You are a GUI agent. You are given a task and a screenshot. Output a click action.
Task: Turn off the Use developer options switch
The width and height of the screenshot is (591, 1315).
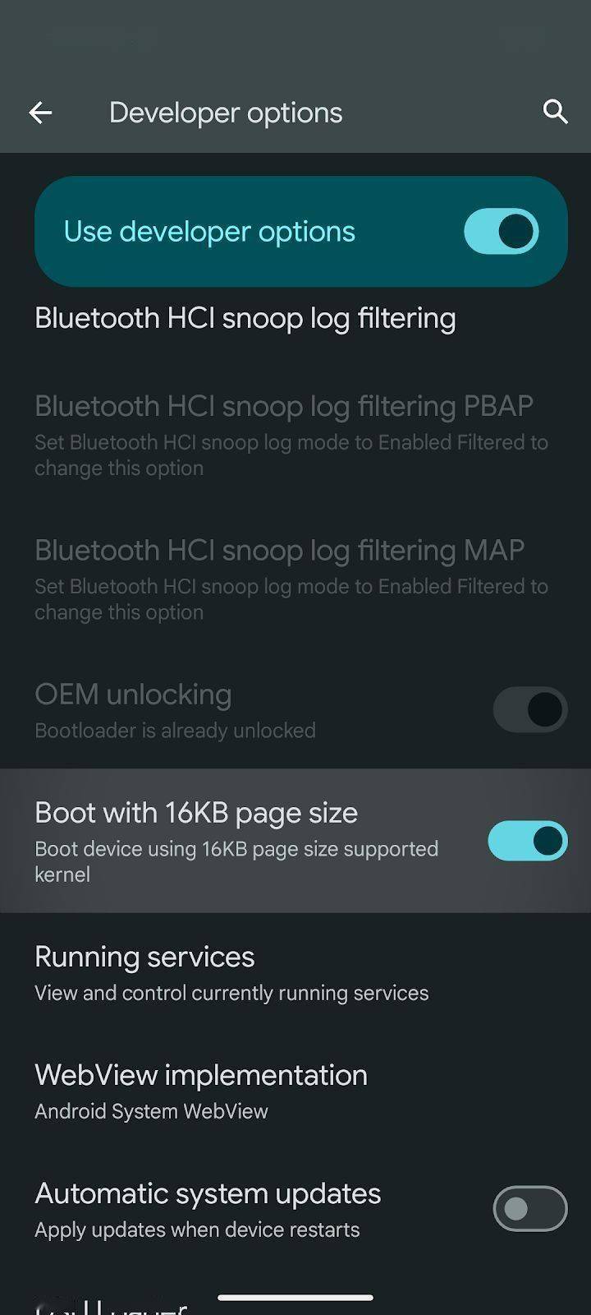(x=502, y=231)
